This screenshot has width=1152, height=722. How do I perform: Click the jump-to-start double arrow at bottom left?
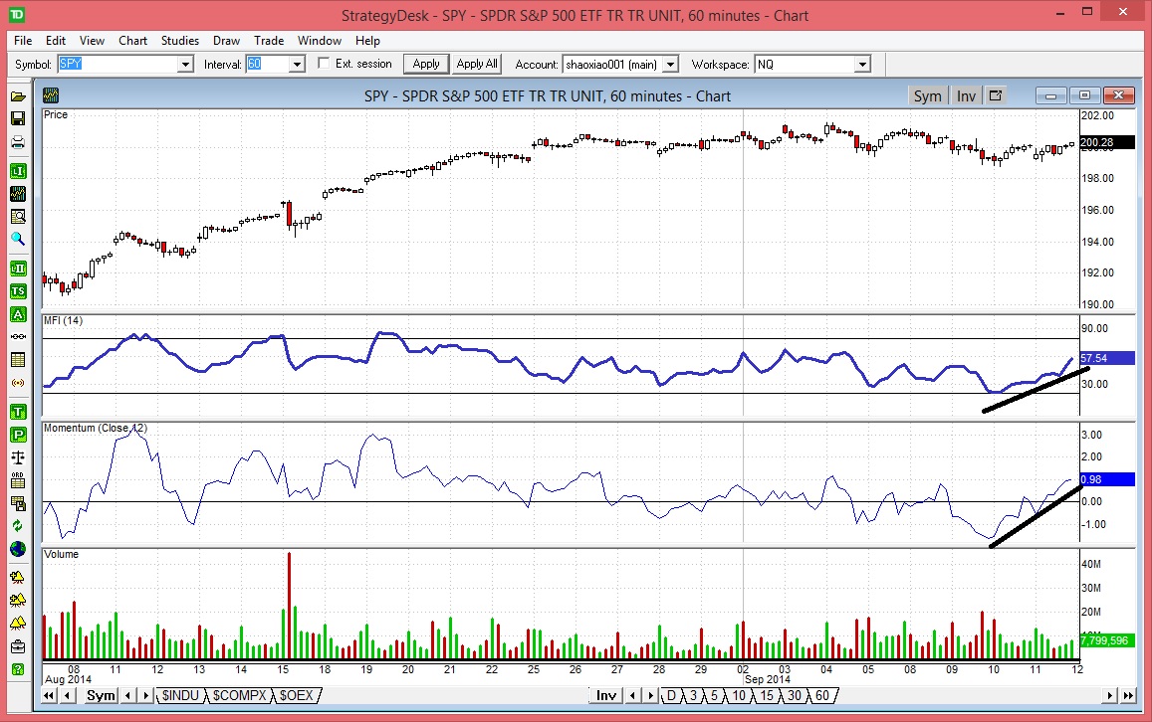pos(49,695)
